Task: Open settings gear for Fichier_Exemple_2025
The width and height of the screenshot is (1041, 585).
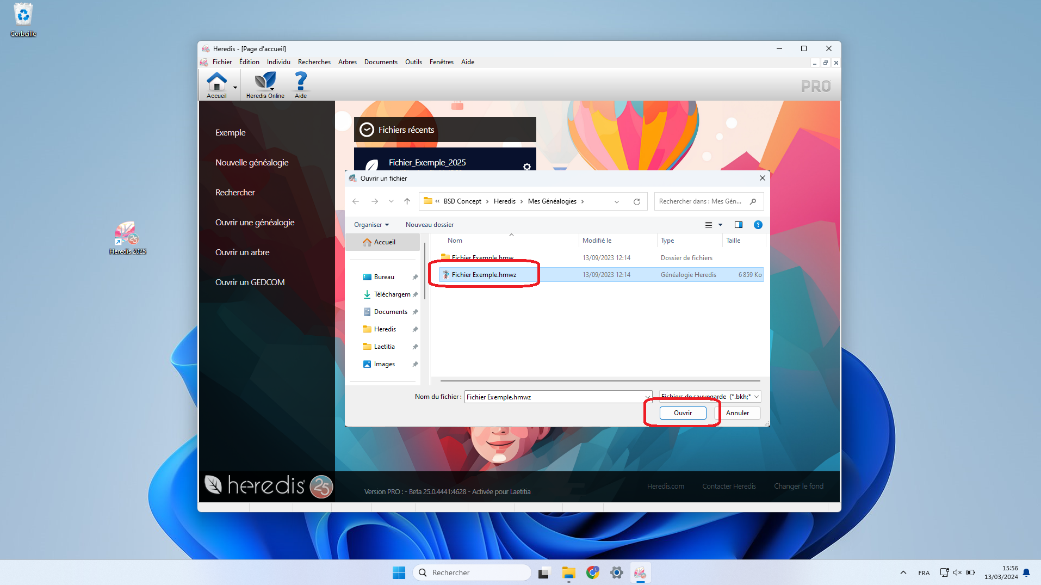Action: [526, 167]
